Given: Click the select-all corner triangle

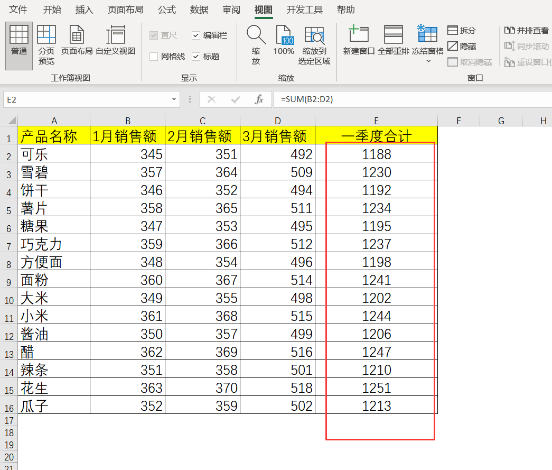Looking at the screenshot, I should pos(12,121).
